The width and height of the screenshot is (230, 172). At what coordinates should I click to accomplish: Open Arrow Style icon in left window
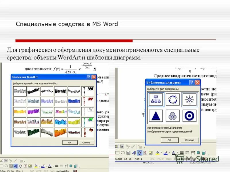[66, 166]
